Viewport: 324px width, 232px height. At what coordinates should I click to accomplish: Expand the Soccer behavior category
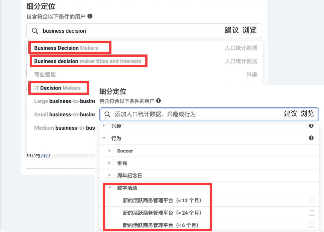click(x=109, y=151)
